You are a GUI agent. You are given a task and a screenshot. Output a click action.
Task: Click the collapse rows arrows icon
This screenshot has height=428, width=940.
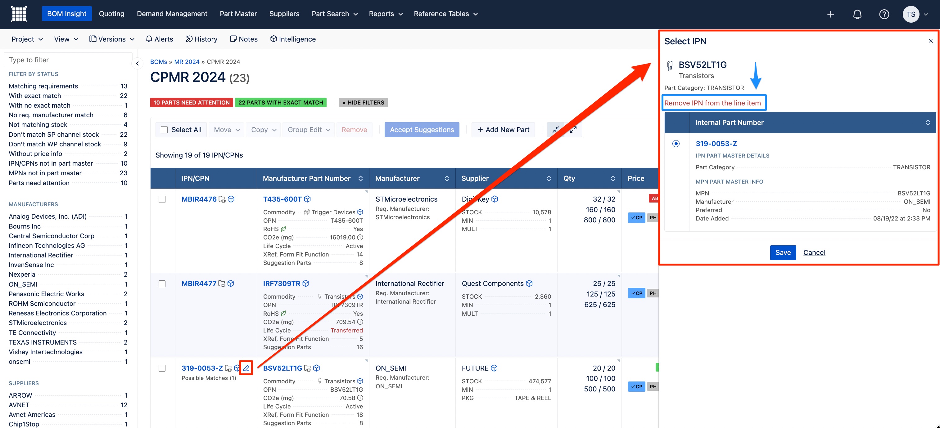pyautogui.click(x=555, y=130)
